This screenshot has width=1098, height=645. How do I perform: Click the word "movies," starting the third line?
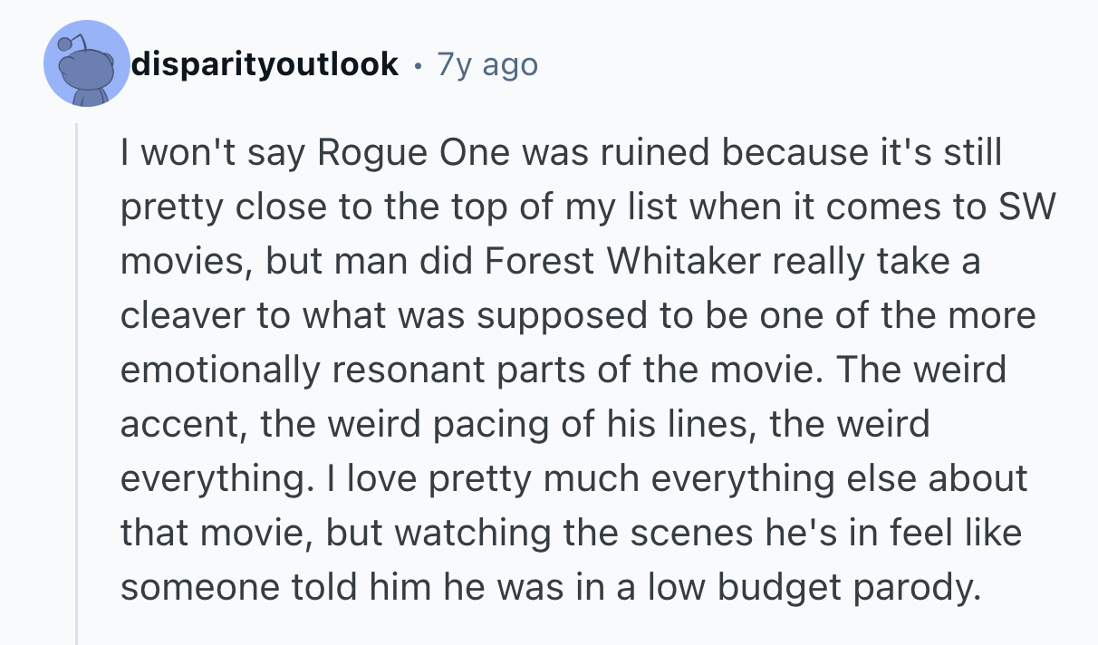pos(187,262)
